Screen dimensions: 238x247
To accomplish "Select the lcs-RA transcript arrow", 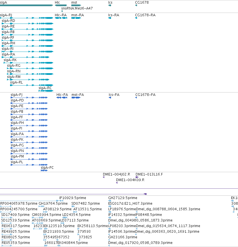I will (110, 18).
